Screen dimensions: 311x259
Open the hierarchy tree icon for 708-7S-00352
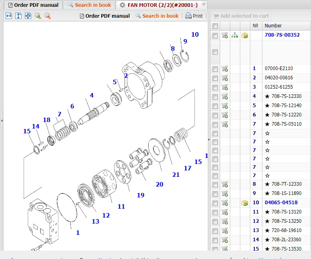pos(235,35)
